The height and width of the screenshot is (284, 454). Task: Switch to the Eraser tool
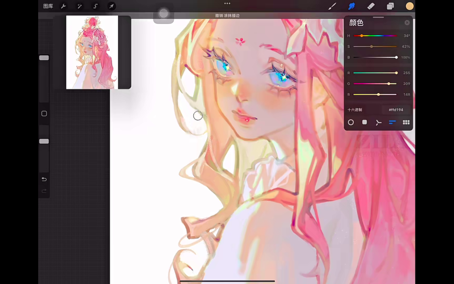(371, 6)
